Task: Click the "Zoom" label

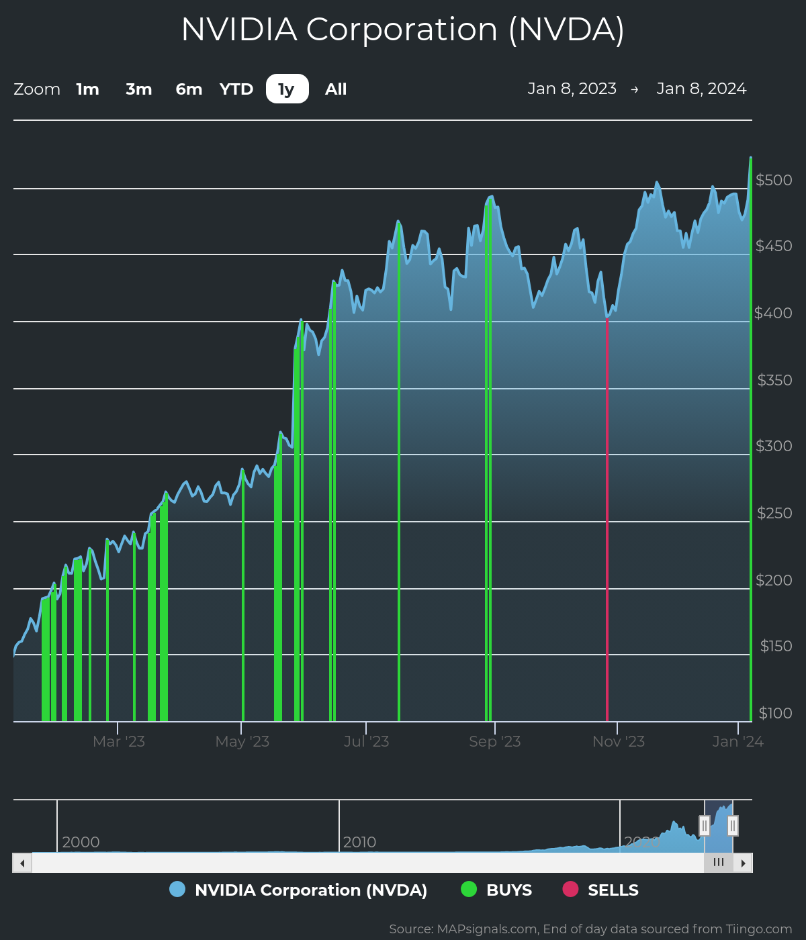Action: [x=37, y=89]
